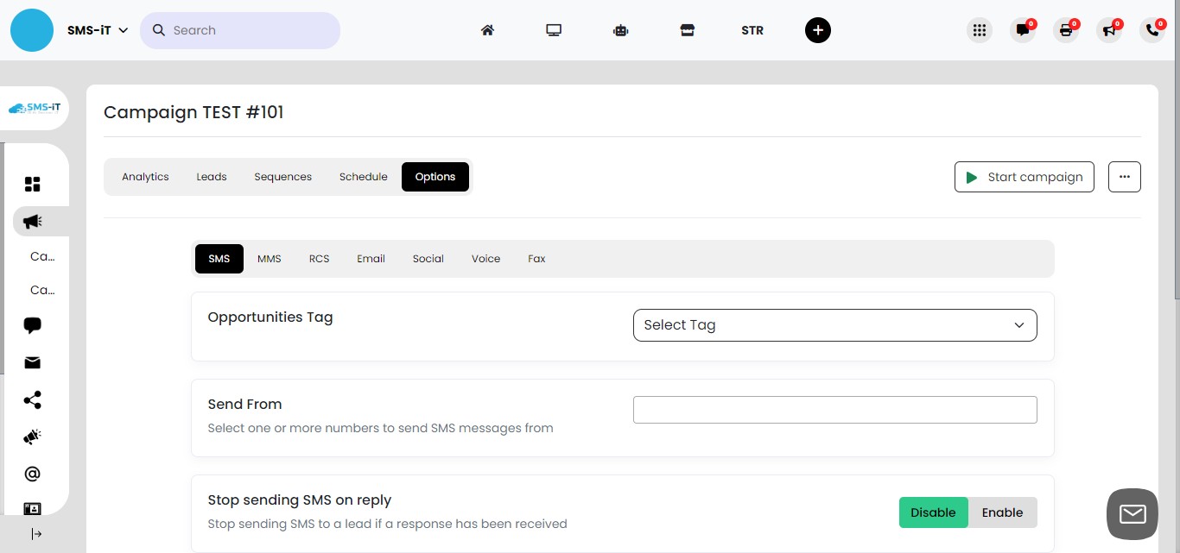Select the share icon in the sidebar

[x=32, y=399]
